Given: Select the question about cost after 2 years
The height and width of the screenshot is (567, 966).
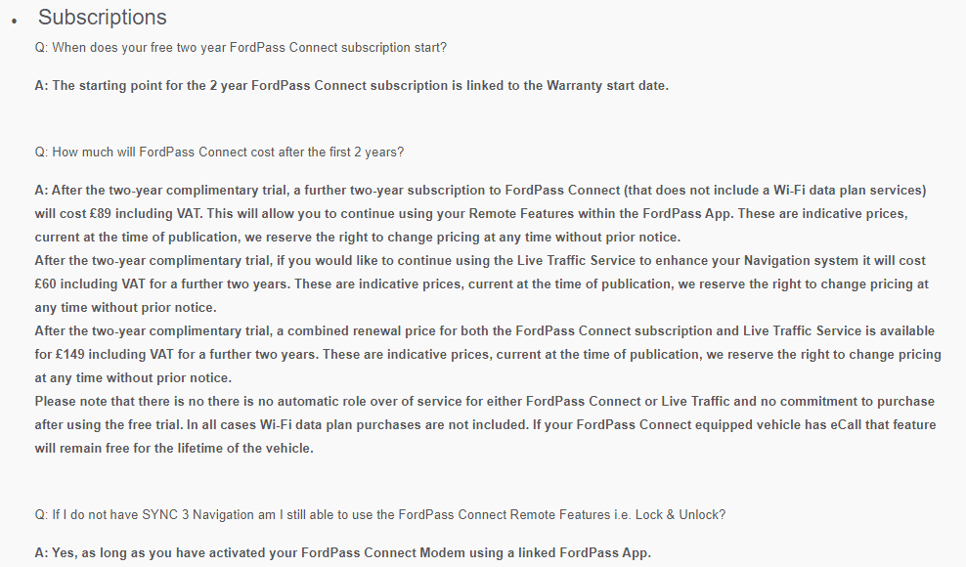Looking at the screenshot, I should click(219, 153).
